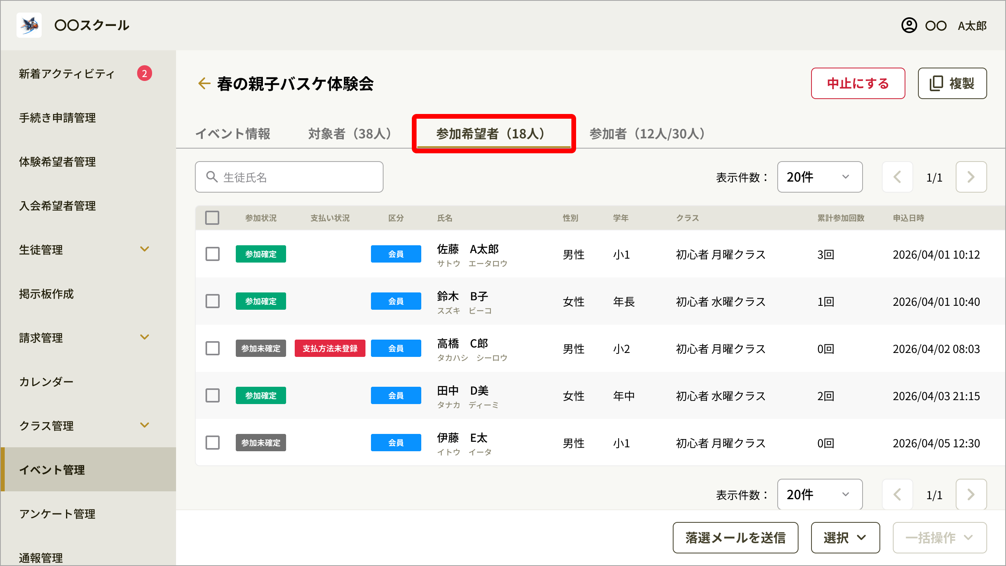This screenshot has height=566, width=1006.
Task: Go back using the left arrow icon
Action: point(204,83)
